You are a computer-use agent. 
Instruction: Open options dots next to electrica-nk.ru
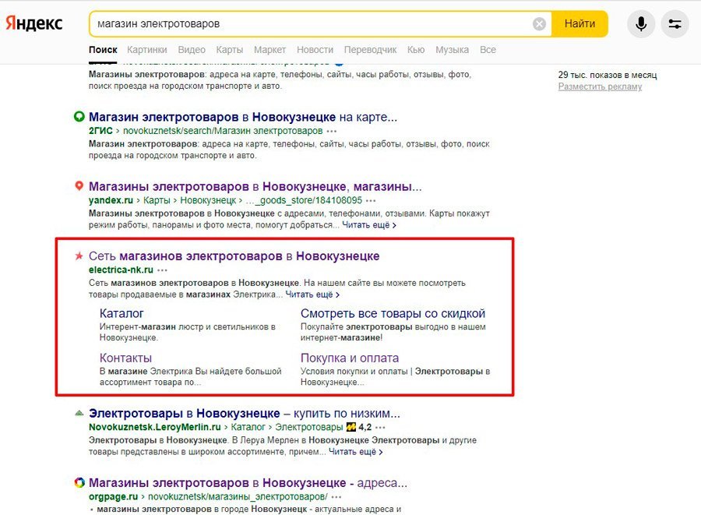(162, 270)
